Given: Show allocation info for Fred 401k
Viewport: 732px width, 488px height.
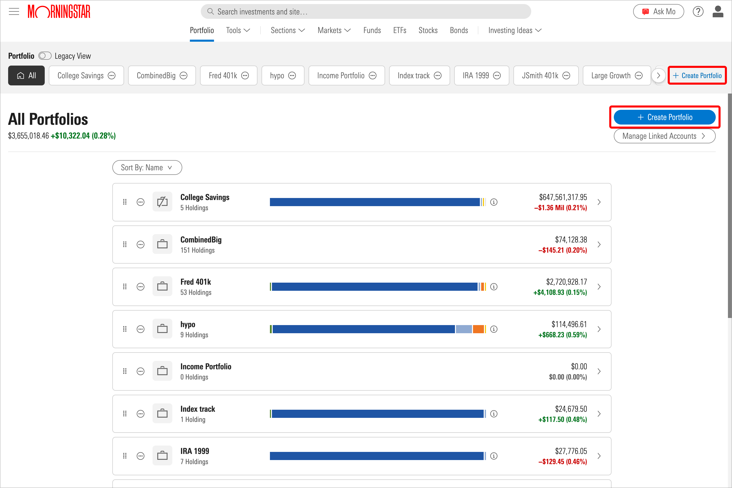Looking at the screenshot, I should click(494, 287).
